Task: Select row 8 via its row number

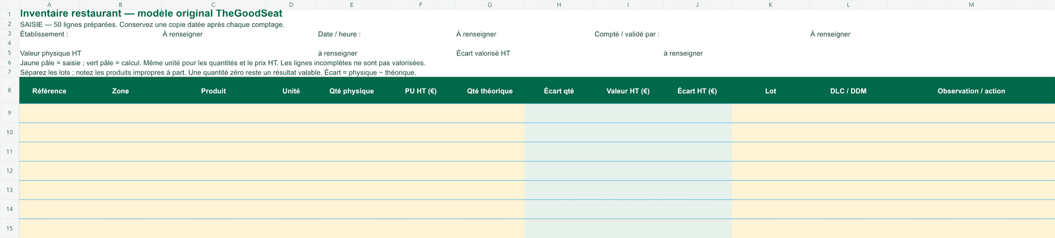Action: (x=9, y=90)
